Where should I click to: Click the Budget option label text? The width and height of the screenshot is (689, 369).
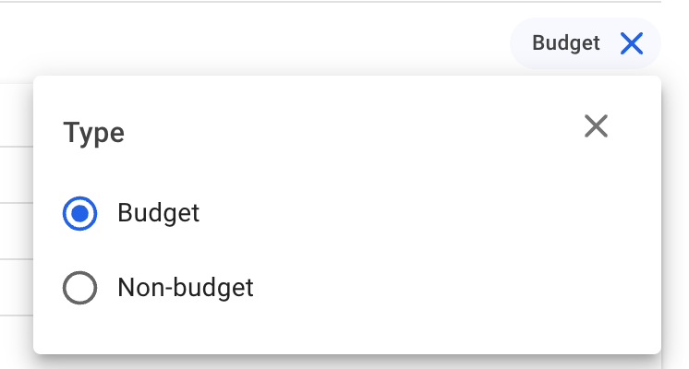point(158,214)
